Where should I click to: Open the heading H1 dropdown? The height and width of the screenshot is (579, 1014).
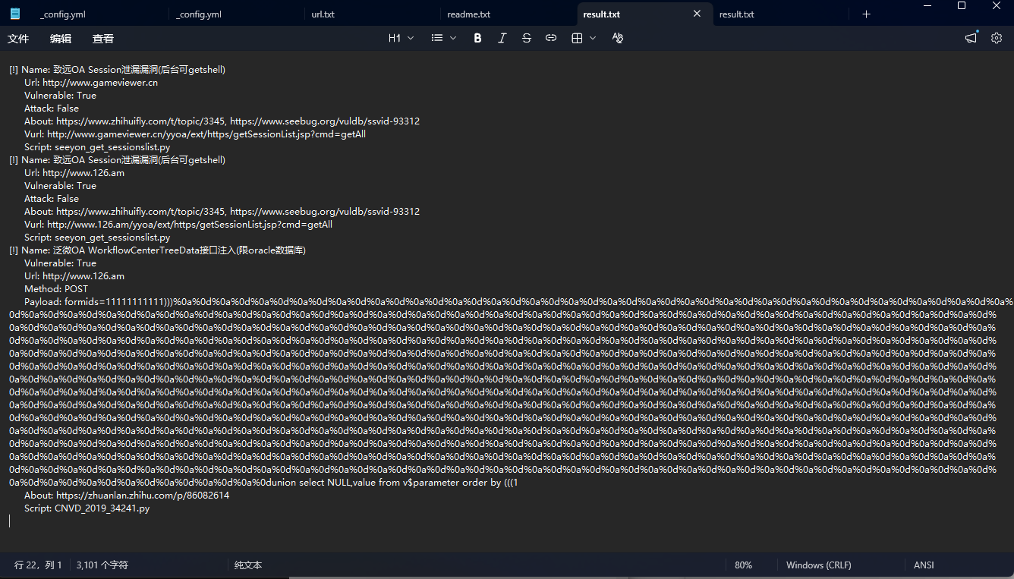402,38
